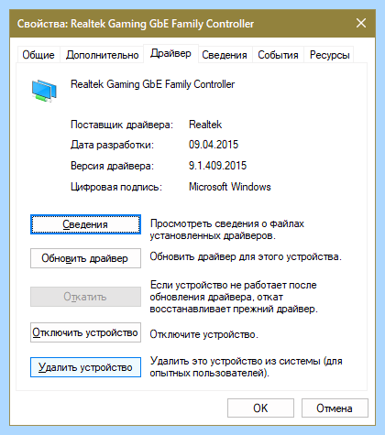Click the signer value Microsoft Windows

point(230,187)
